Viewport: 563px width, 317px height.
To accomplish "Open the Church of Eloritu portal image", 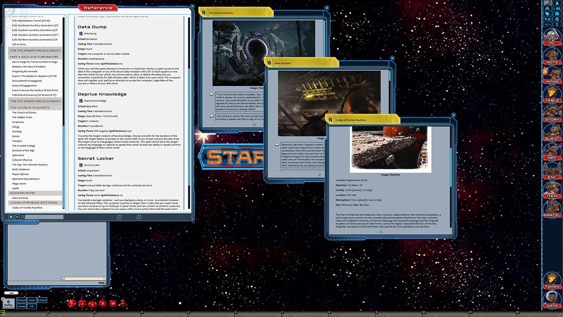I will click(264, 52).
